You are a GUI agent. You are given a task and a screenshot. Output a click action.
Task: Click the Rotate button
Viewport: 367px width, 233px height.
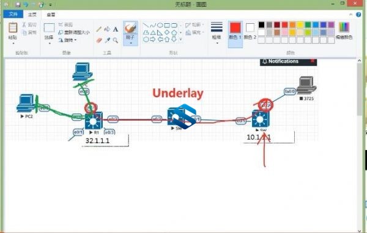click(x=68, y=40)
